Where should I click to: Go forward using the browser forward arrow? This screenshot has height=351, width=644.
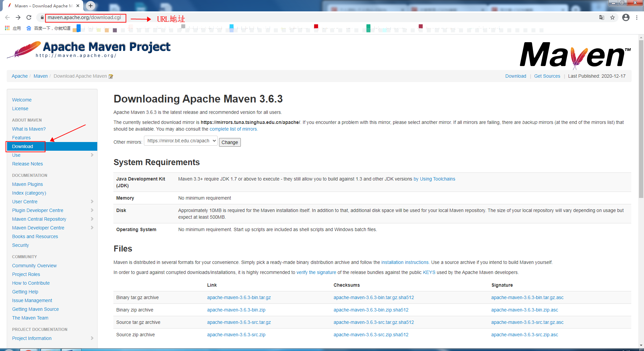(18, 17)
